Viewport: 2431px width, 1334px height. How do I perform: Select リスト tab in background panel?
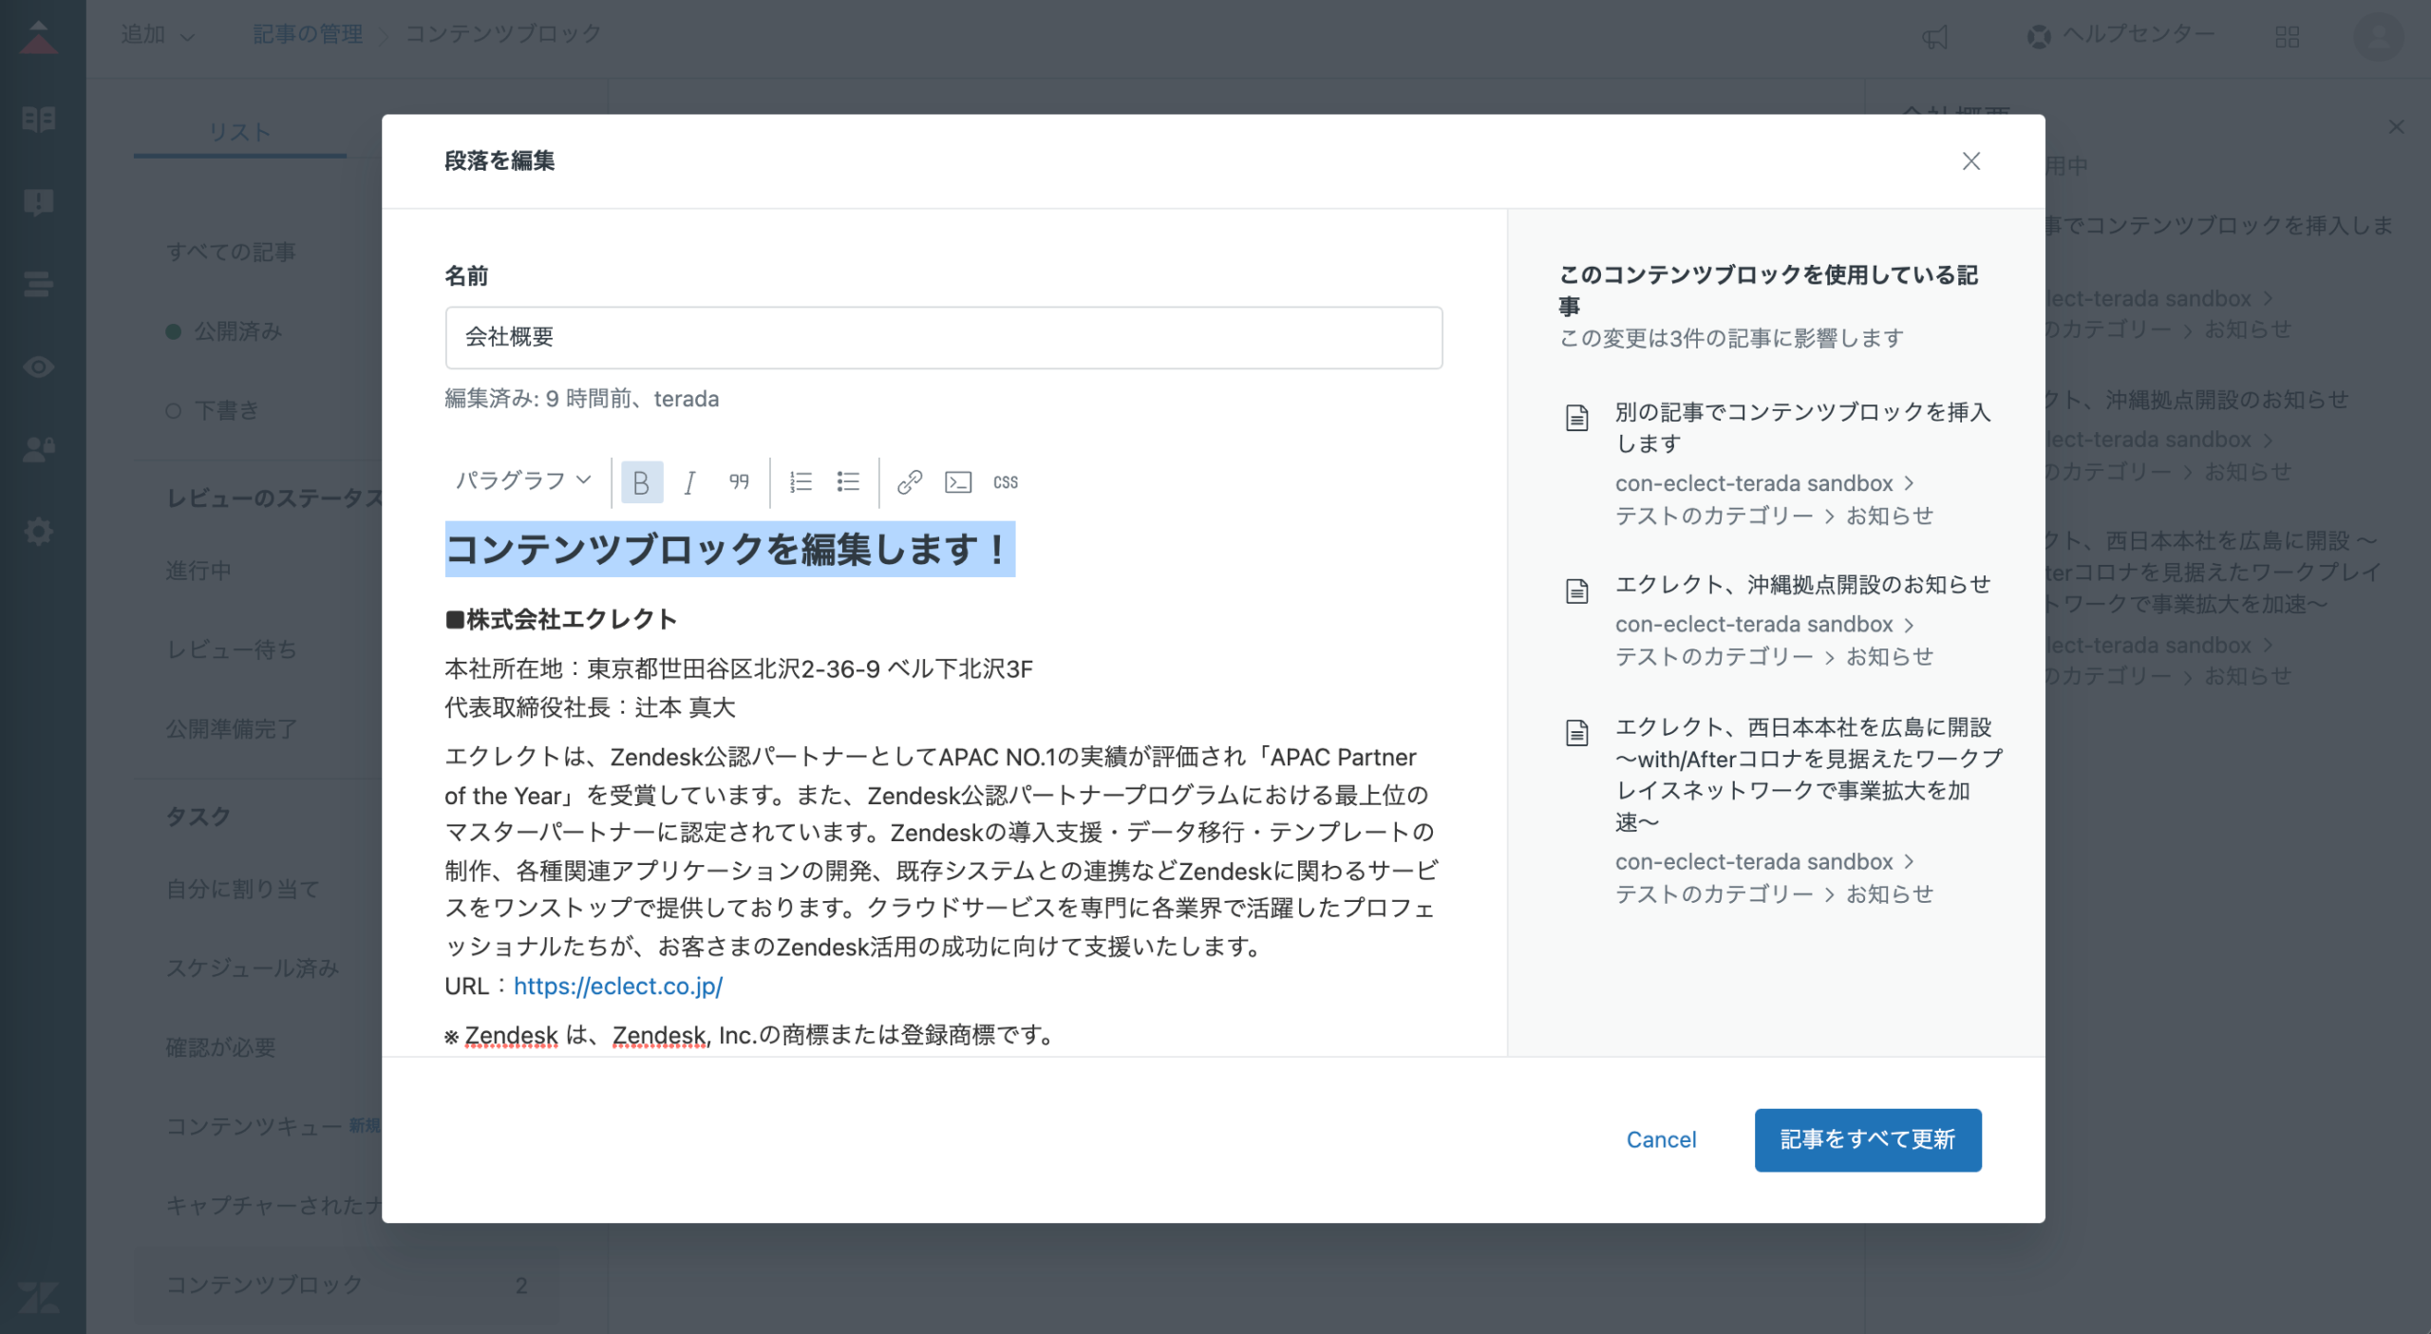pyautogui.click(x=240, y=132)
